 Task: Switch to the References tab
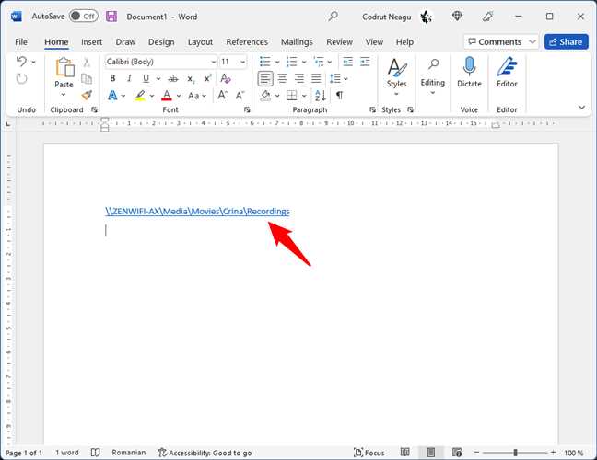pos(247,41)
